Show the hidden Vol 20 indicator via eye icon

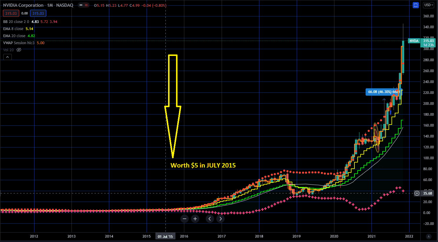pos(19,50)
